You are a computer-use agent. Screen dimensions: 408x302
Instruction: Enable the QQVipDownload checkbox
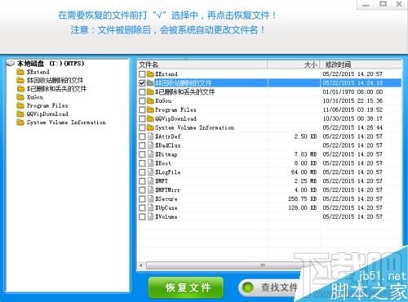(142, 118)
